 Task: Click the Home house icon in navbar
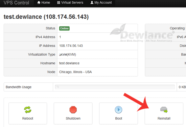[39, 2]
